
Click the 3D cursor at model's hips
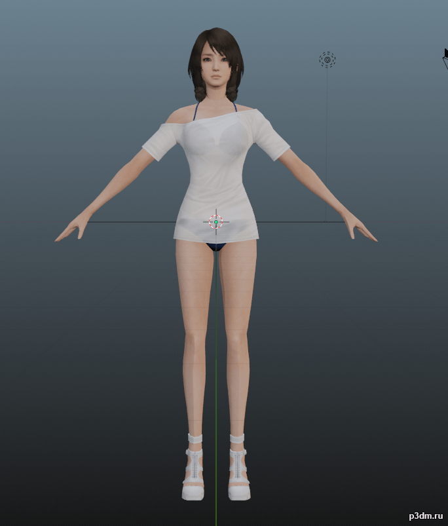215,222
